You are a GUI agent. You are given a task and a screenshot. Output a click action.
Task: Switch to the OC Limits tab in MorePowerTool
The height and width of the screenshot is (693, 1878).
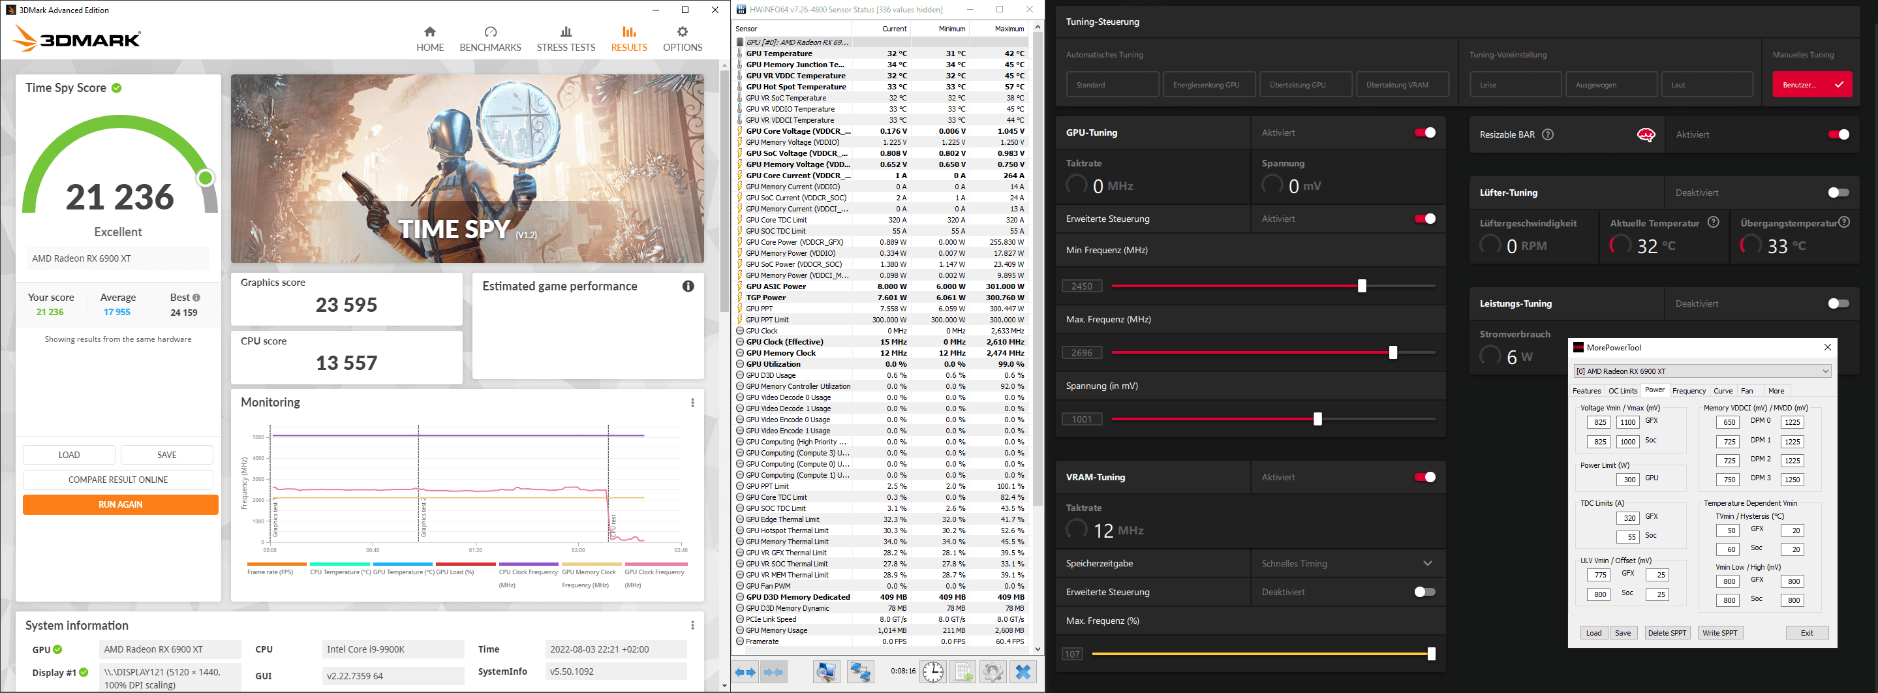coord(1623,392)
